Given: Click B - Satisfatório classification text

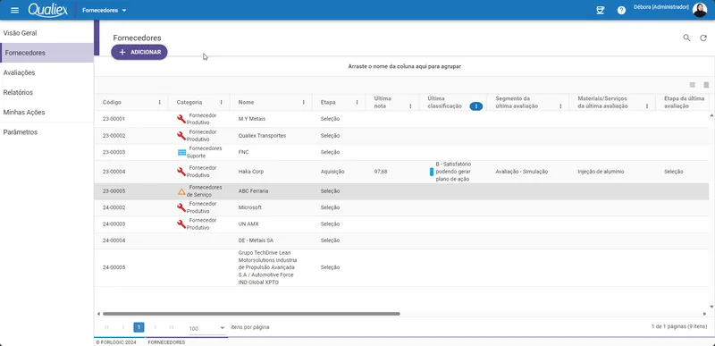Looking at the screenshot, I should (x=453, y=172).
